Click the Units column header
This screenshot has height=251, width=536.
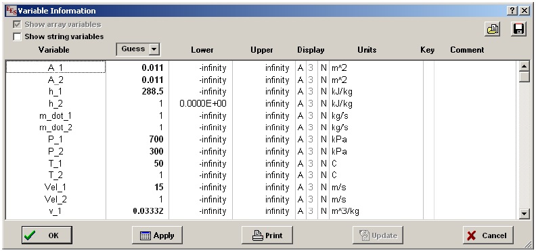[367, 50]
